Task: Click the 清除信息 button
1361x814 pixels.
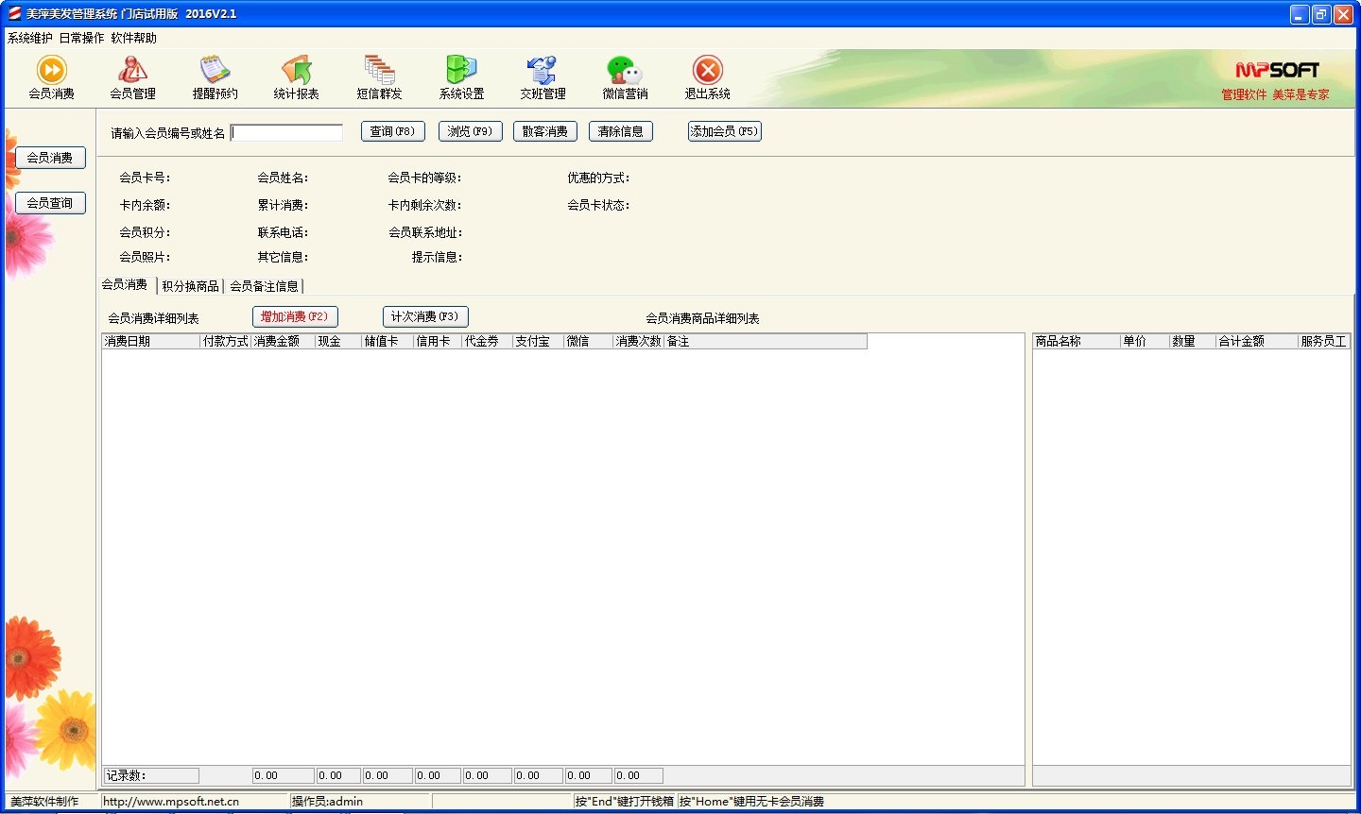Action: (x=621, y=131)
